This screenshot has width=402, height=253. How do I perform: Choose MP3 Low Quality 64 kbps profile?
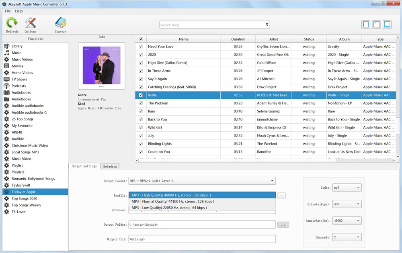click(202, 208)
